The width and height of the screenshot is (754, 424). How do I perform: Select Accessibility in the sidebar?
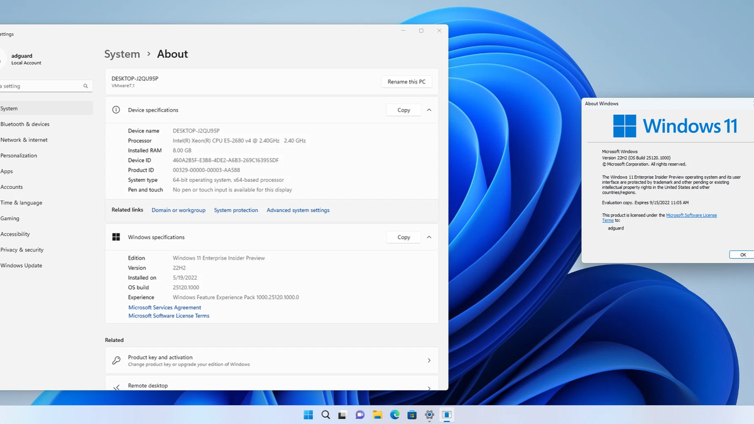45,234
